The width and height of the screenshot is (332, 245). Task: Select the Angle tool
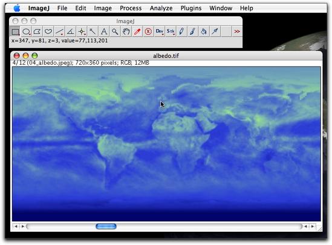(x=71, y=32)
